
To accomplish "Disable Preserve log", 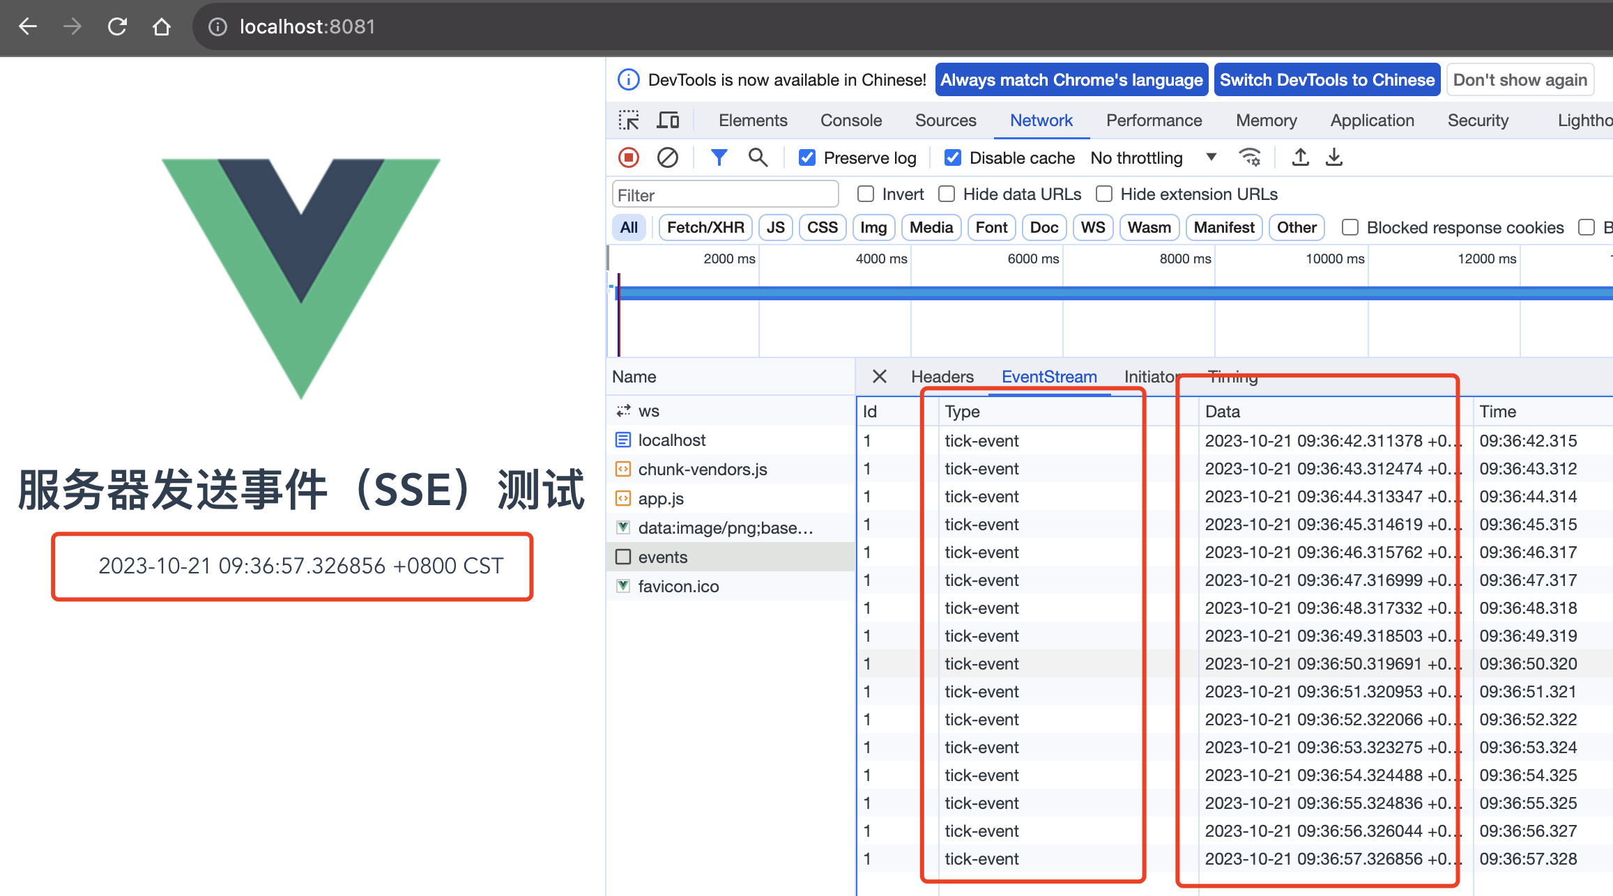I will (806, 157).
